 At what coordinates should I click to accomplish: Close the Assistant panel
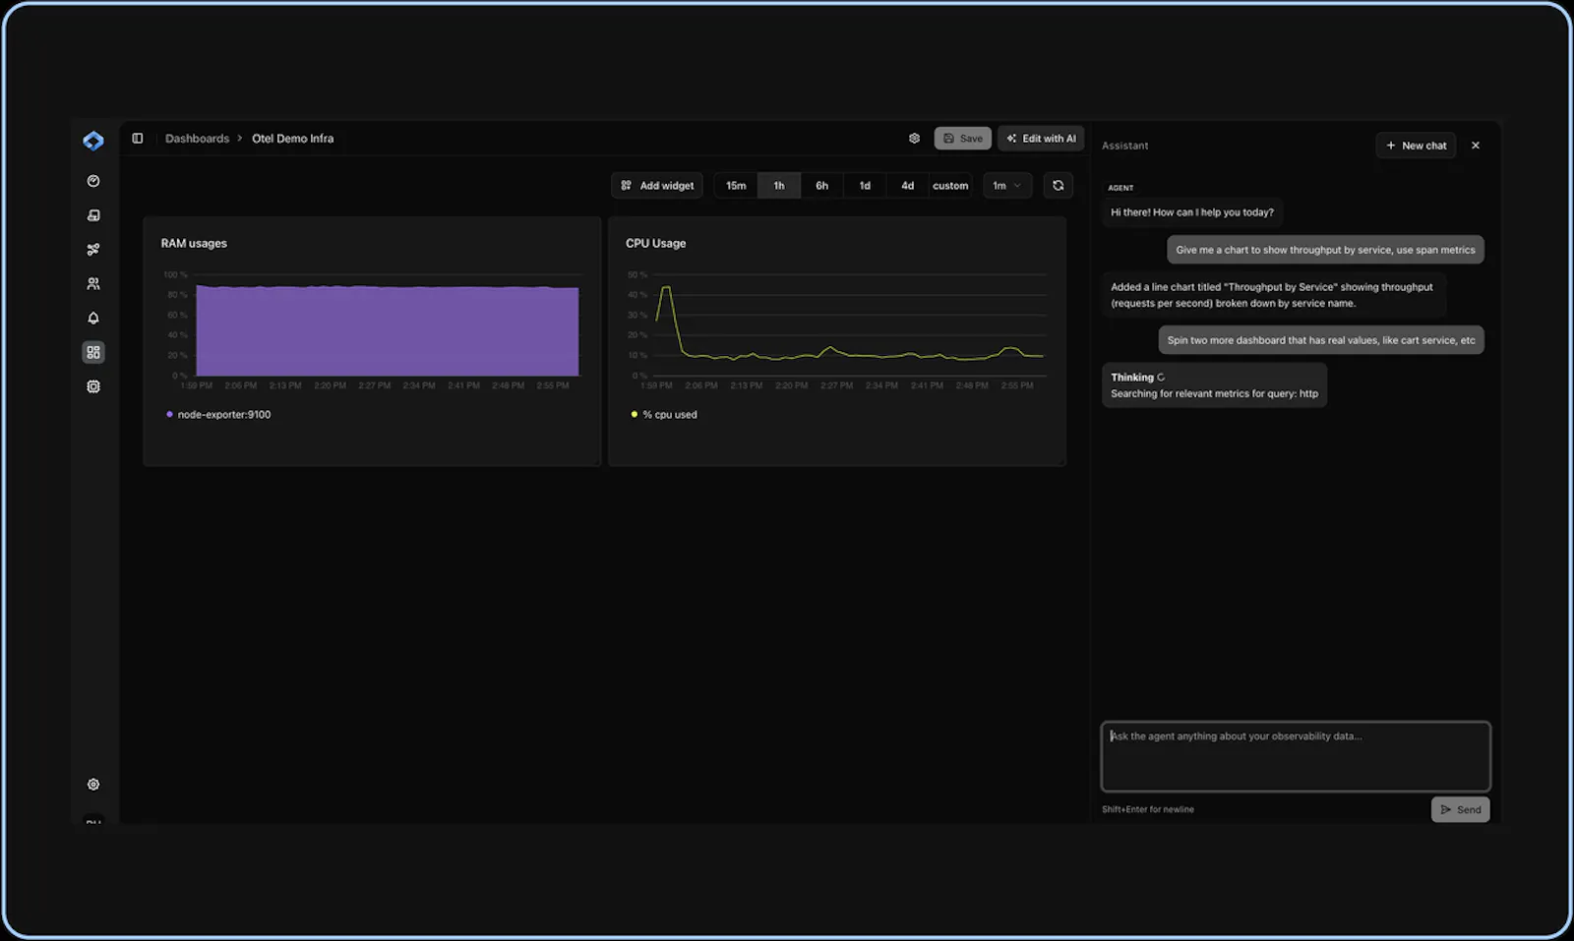click(1476, 146)
